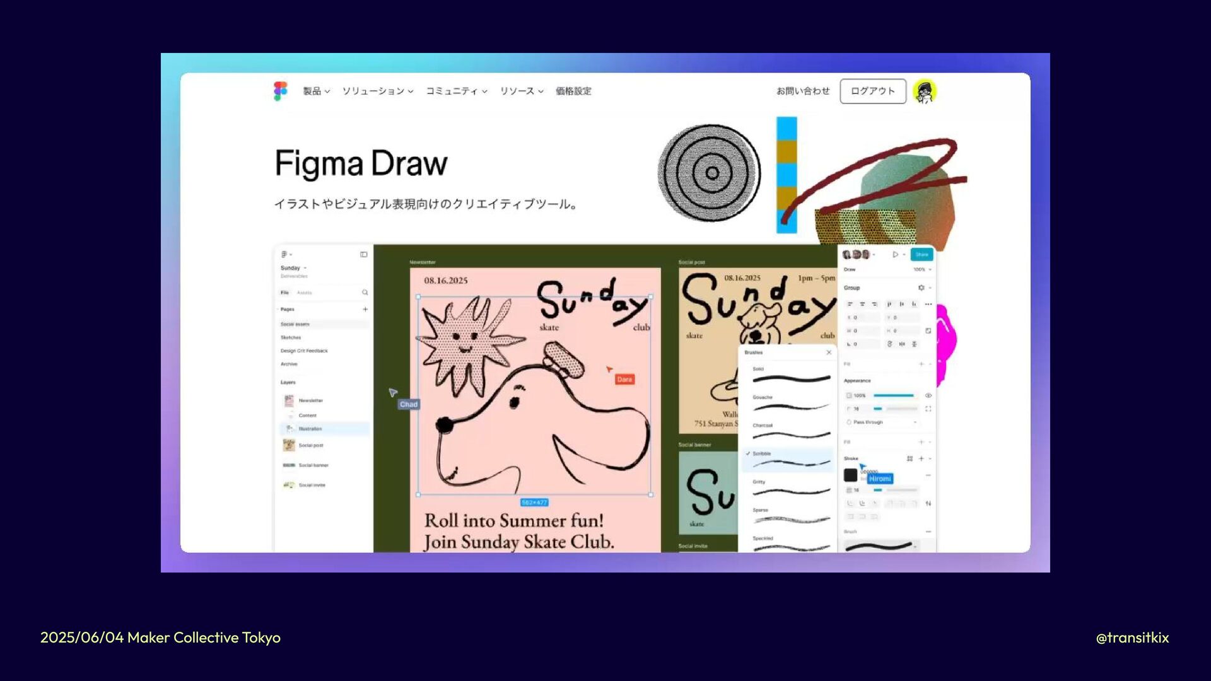Image resolution: width=1211 pixels, height=681 pixels.
Task: Open the Group settings gear icon
Action: click(x=921, y=288)
